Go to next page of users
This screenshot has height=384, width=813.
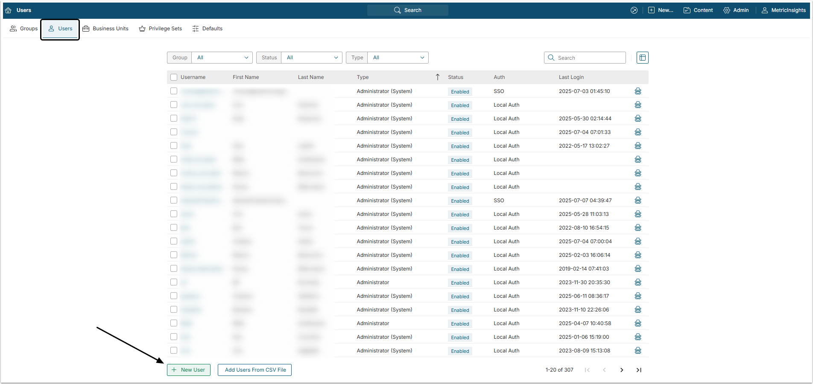(622, 370)
